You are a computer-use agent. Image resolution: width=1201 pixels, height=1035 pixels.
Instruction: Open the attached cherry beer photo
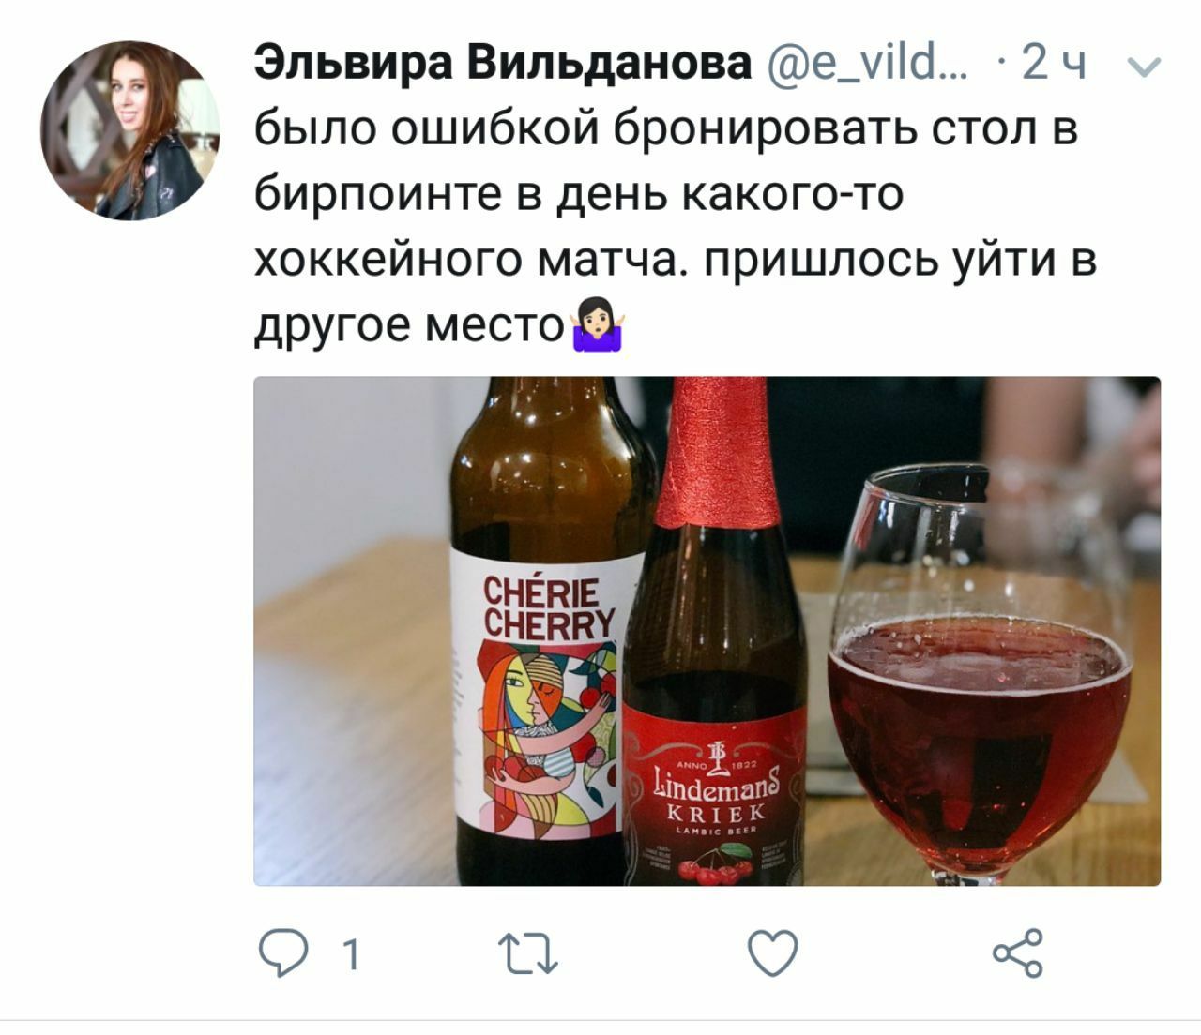[707, 631]
